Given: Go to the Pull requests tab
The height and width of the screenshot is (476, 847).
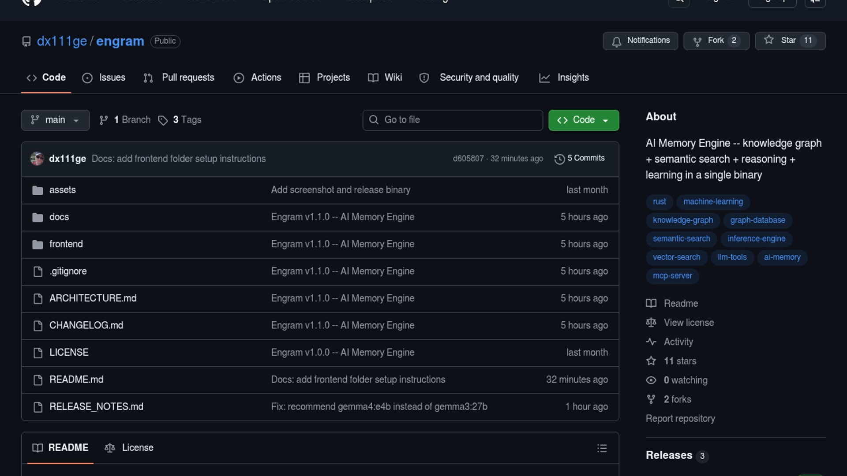Looking at the screenshot, I should pyautogui.click(x=179, y=78).
